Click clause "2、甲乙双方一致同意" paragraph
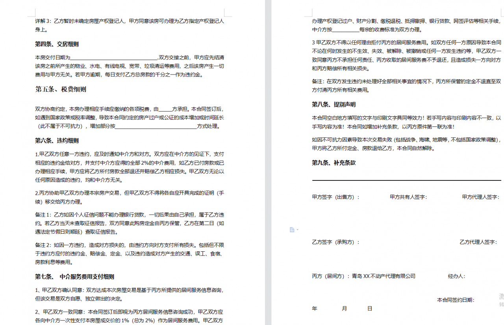Screen dimensions: 504x325 (x=130, y=316)
